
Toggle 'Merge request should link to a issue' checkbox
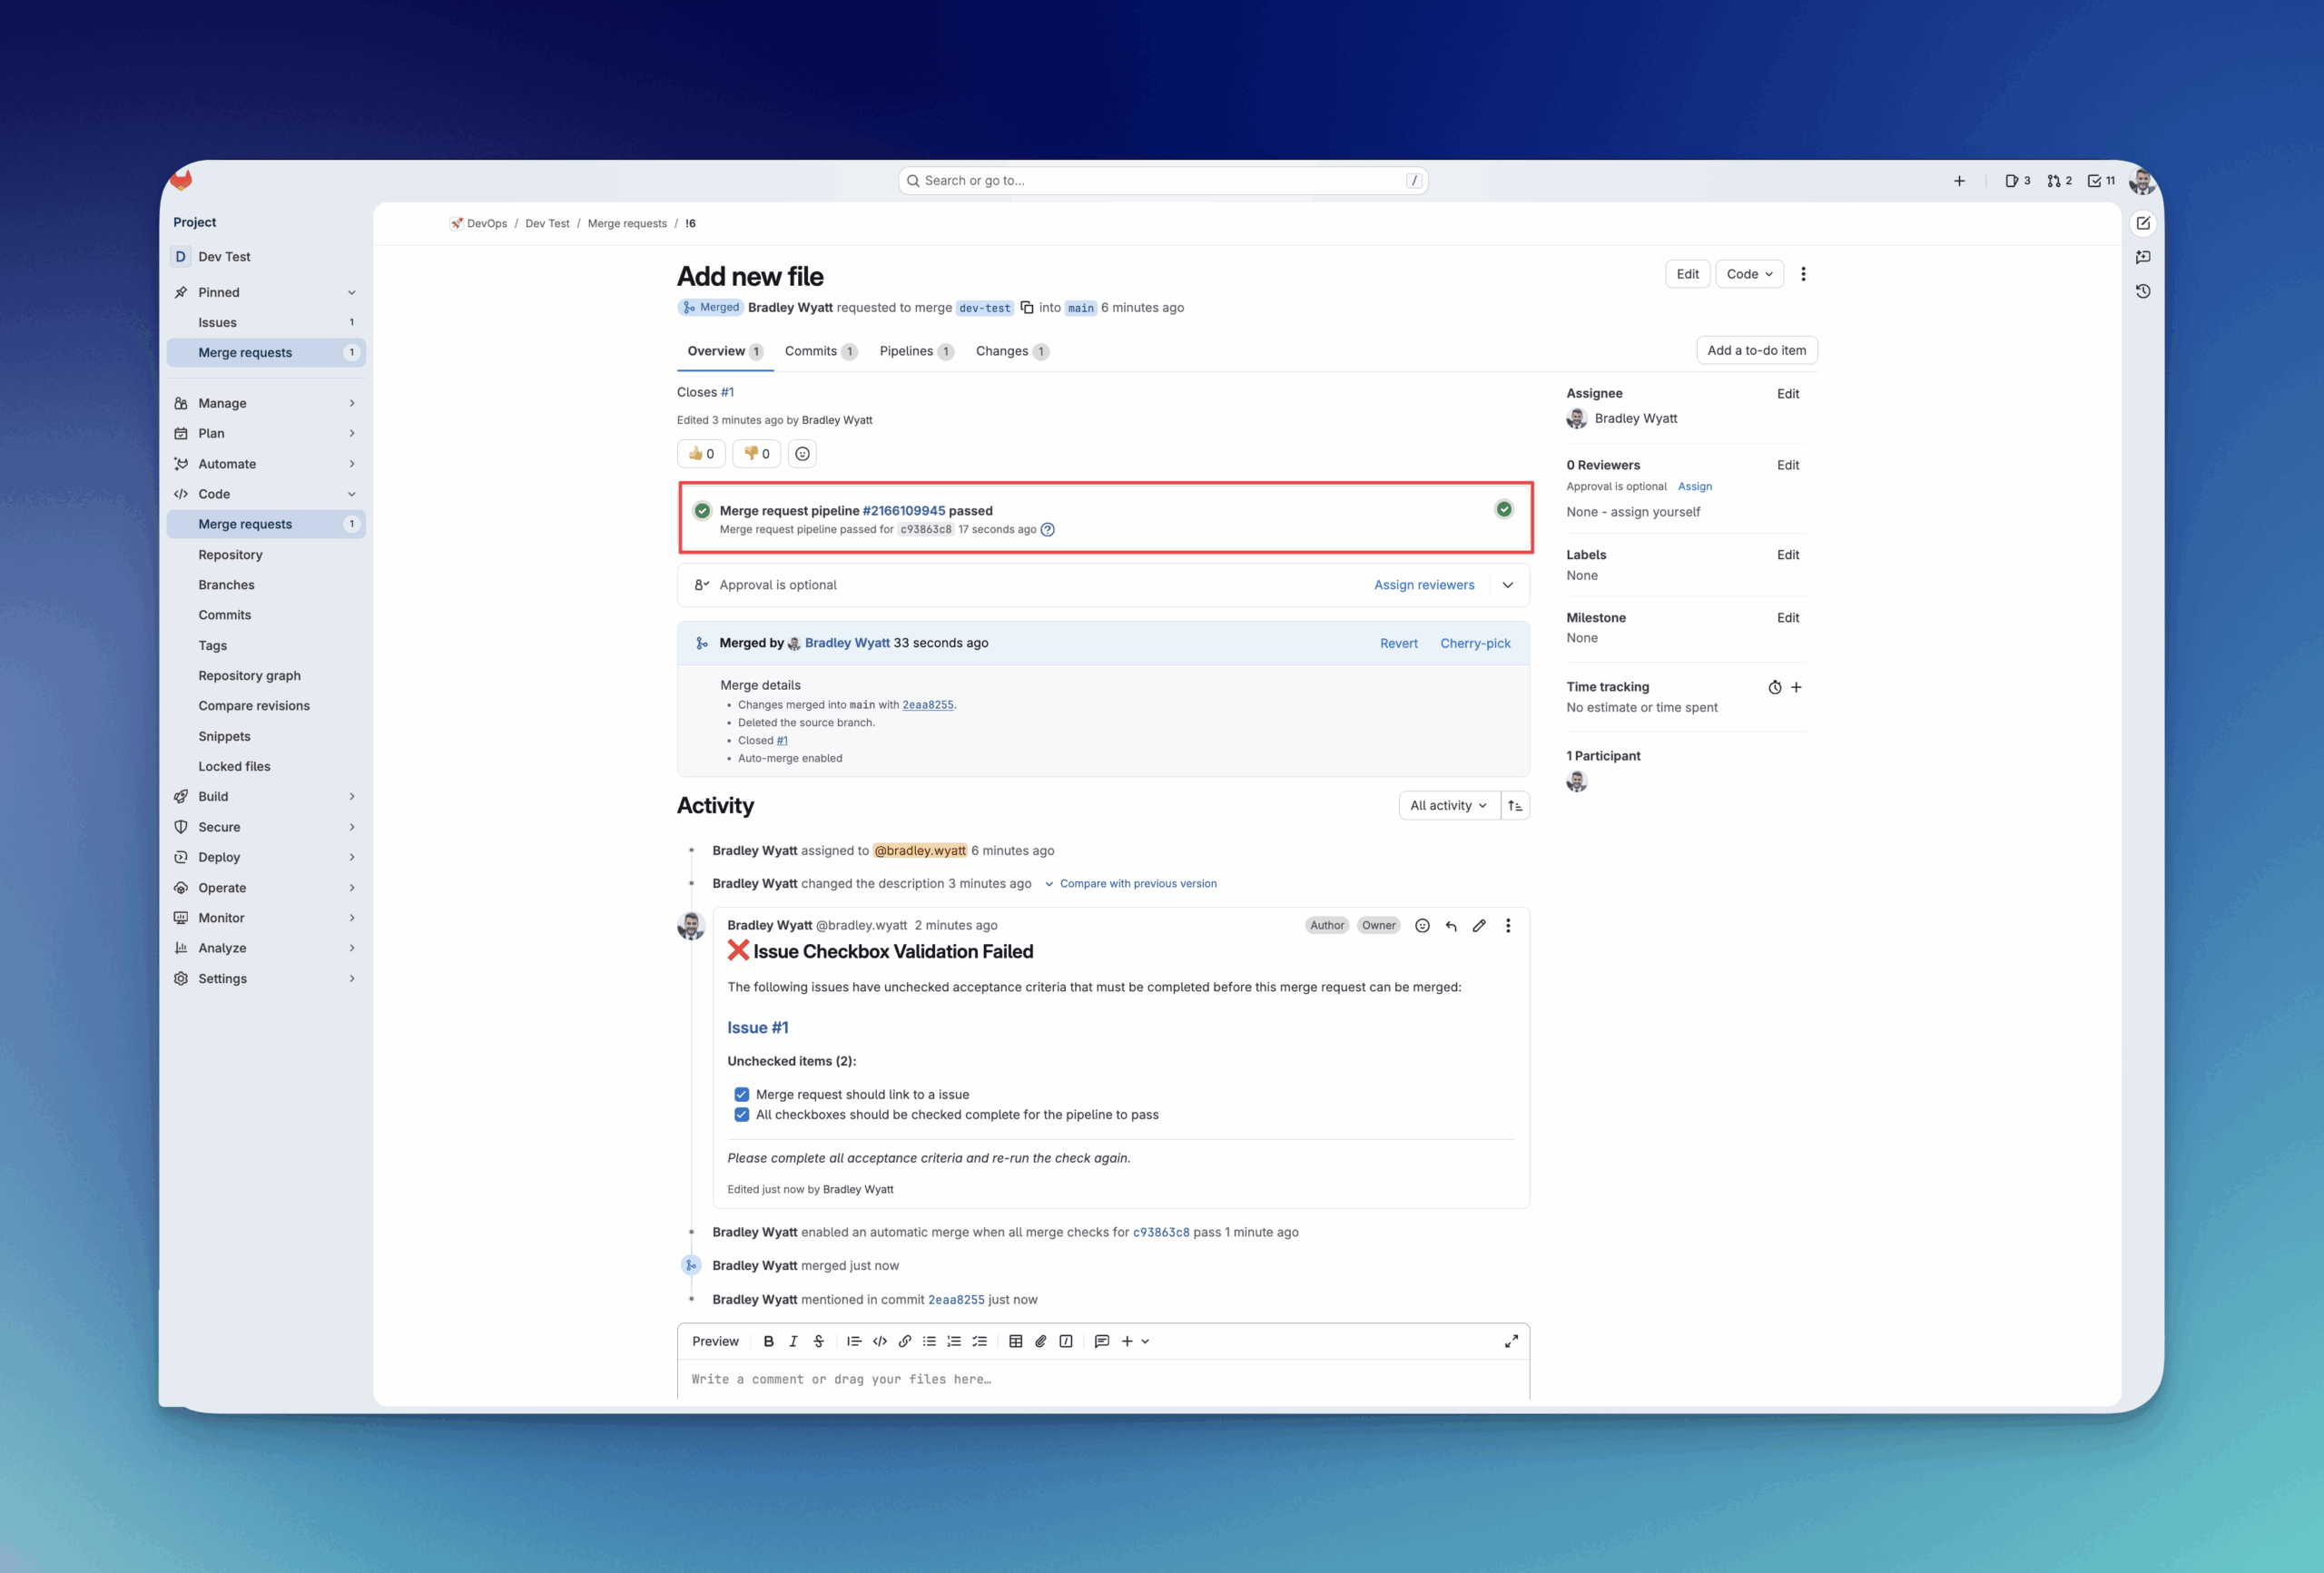click(742, 1094)
